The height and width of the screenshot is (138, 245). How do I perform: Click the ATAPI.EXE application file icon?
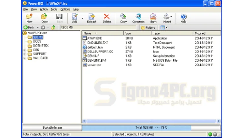85,38
